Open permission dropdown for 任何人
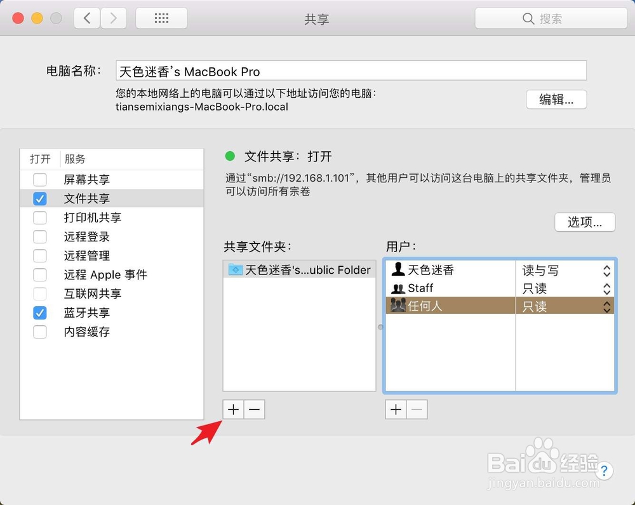 point(607,306)
